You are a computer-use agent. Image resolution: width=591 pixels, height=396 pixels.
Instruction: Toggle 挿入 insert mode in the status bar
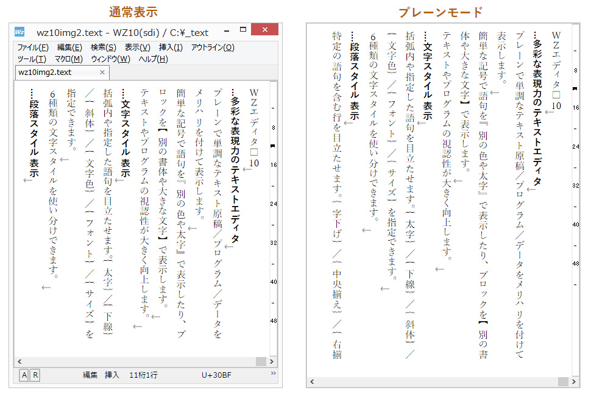click(111, 373)
